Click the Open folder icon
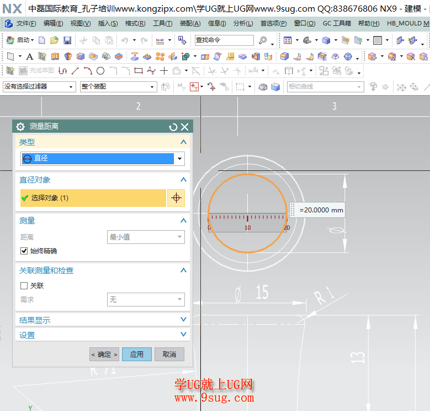430x411 pixels. tap(54, 40)
